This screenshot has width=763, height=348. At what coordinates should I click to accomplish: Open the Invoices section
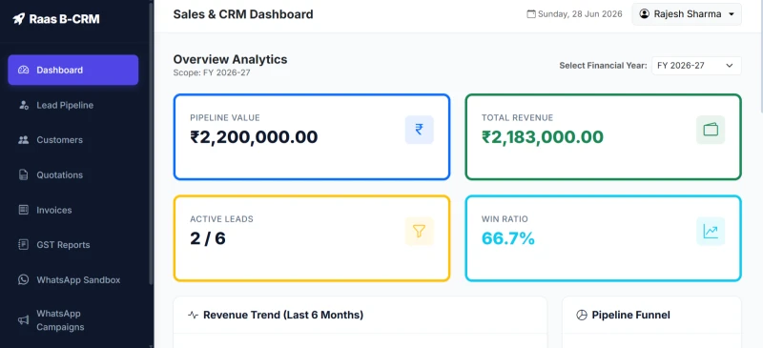pos(73,210)
